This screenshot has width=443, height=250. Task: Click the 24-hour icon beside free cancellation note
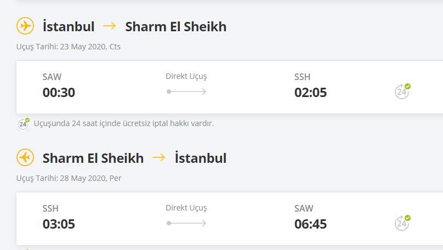24,124
